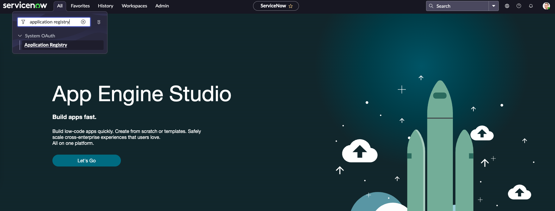Favorite this page with the star icon
The height and width of the screenshot is (211, 555).
291,6
